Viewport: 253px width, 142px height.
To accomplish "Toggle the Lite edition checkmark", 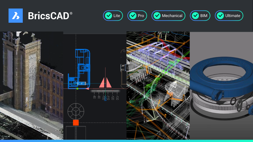I will pyautogui.click(x=108, y=16).
